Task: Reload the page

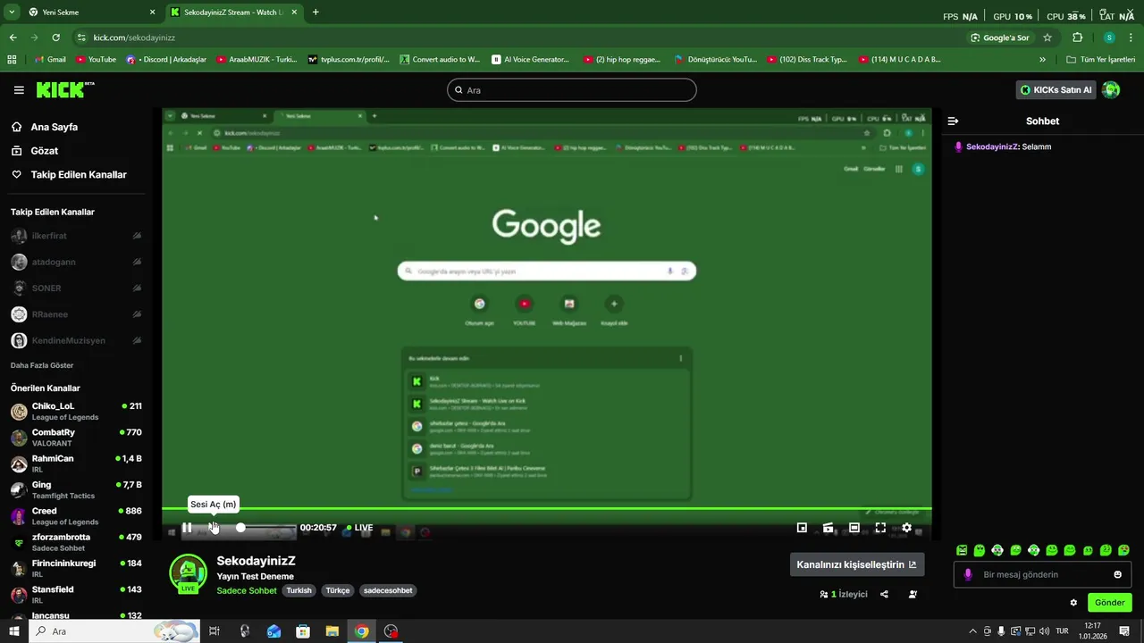Action: [55, 38]
